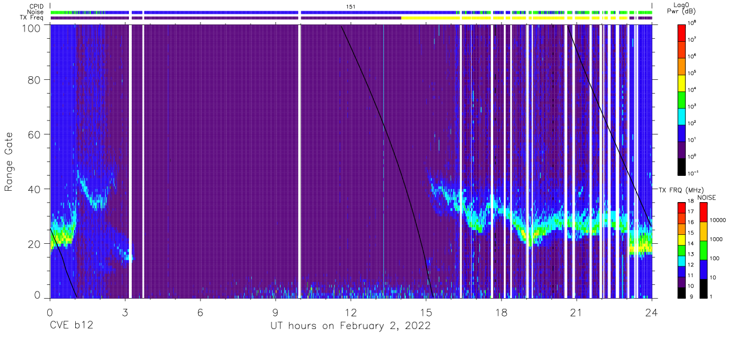Click the TX Freq row label
The width and height of the screenshot is (733, 338).
[32, 18]
